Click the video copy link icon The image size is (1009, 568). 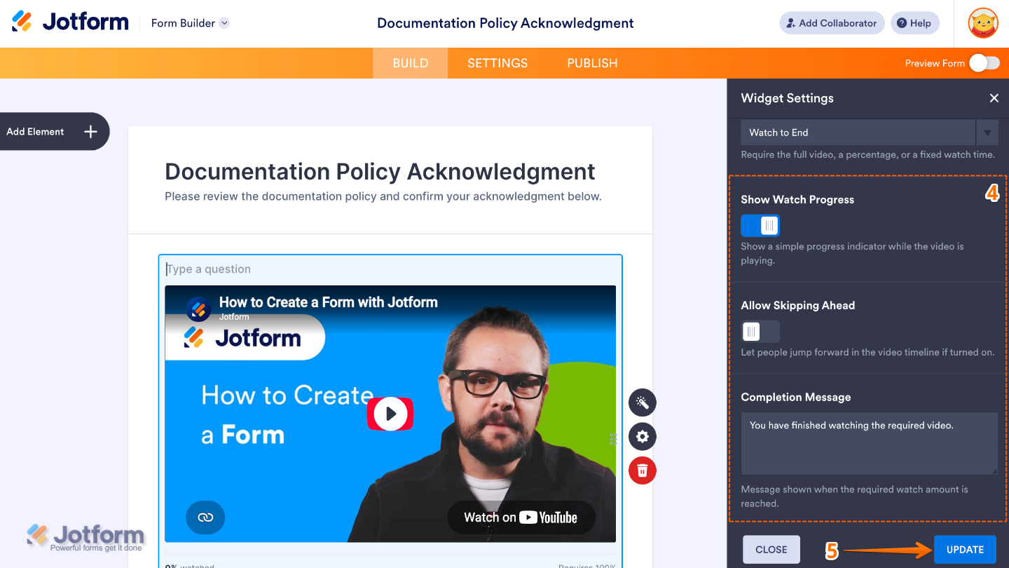205,518
